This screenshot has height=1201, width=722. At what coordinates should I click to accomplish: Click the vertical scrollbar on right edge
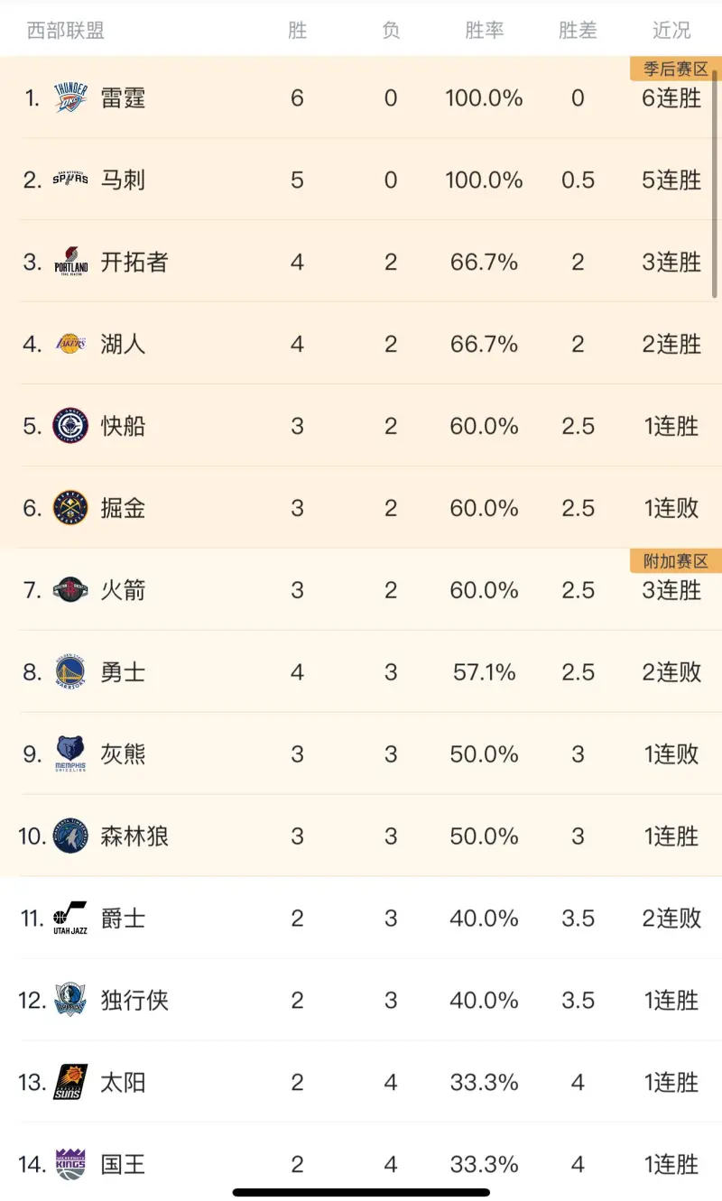coord(716,180)
